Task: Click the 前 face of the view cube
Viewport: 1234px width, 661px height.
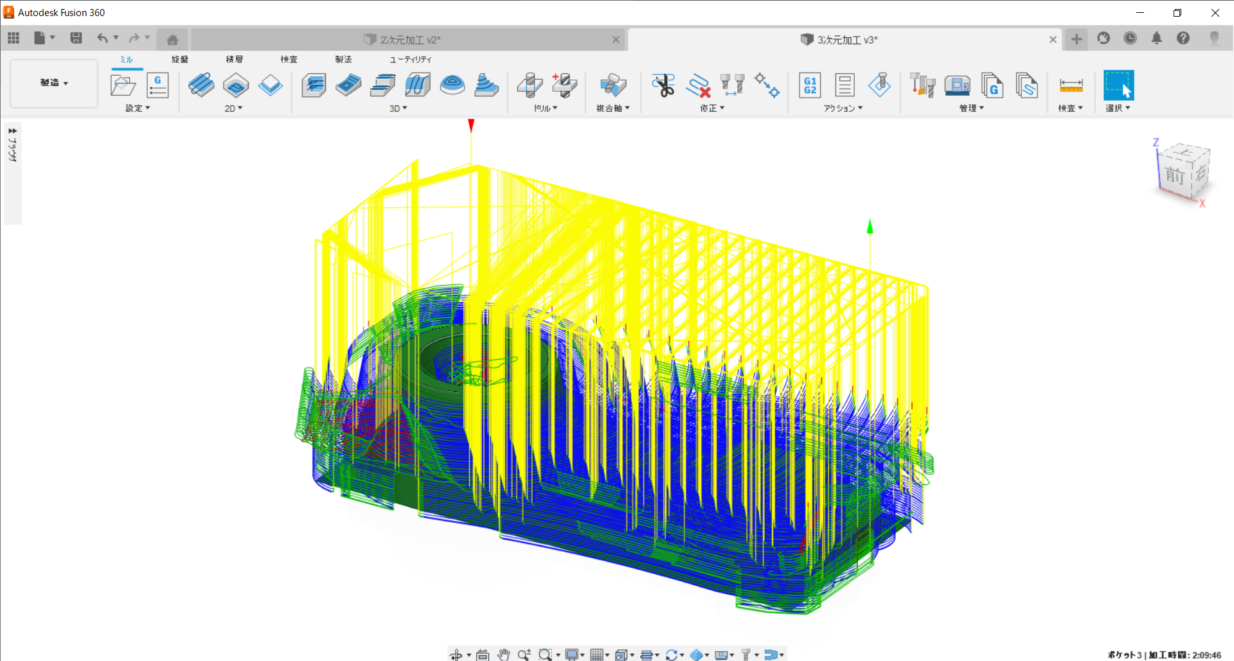Action: pos(1175,175)
